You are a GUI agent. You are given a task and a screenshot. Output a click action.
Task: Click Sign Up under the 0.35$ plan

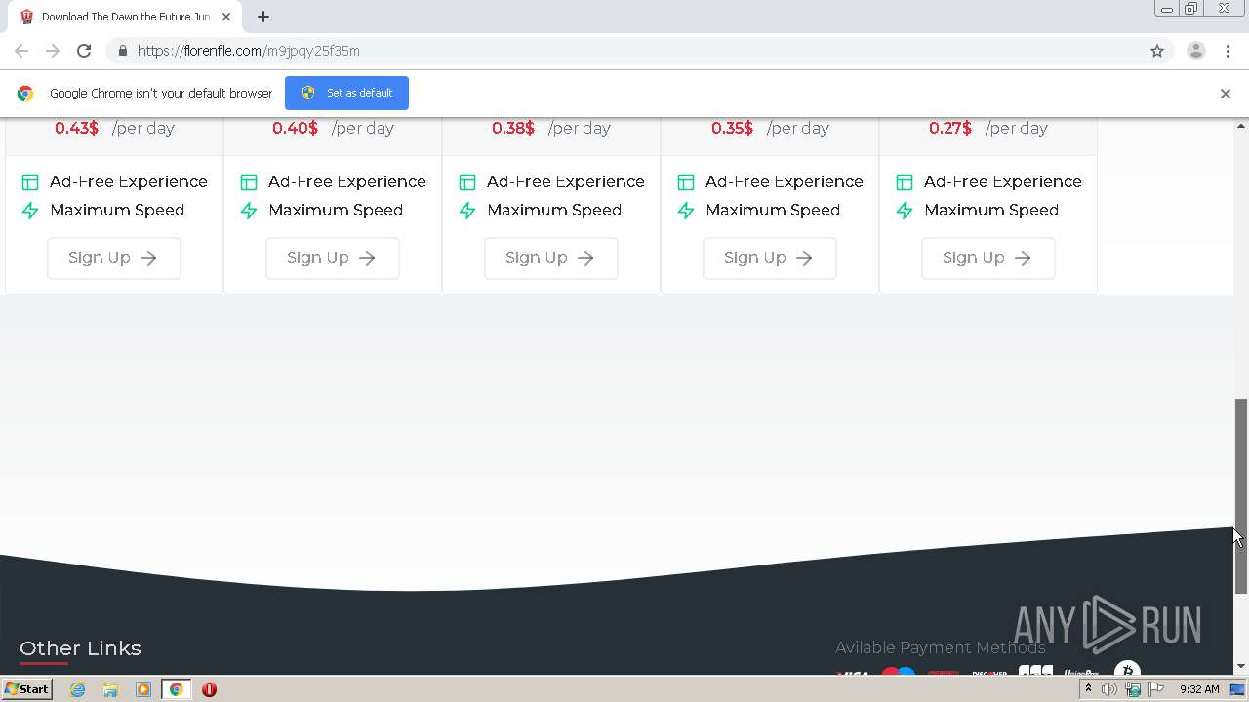[x=769, y=258]
